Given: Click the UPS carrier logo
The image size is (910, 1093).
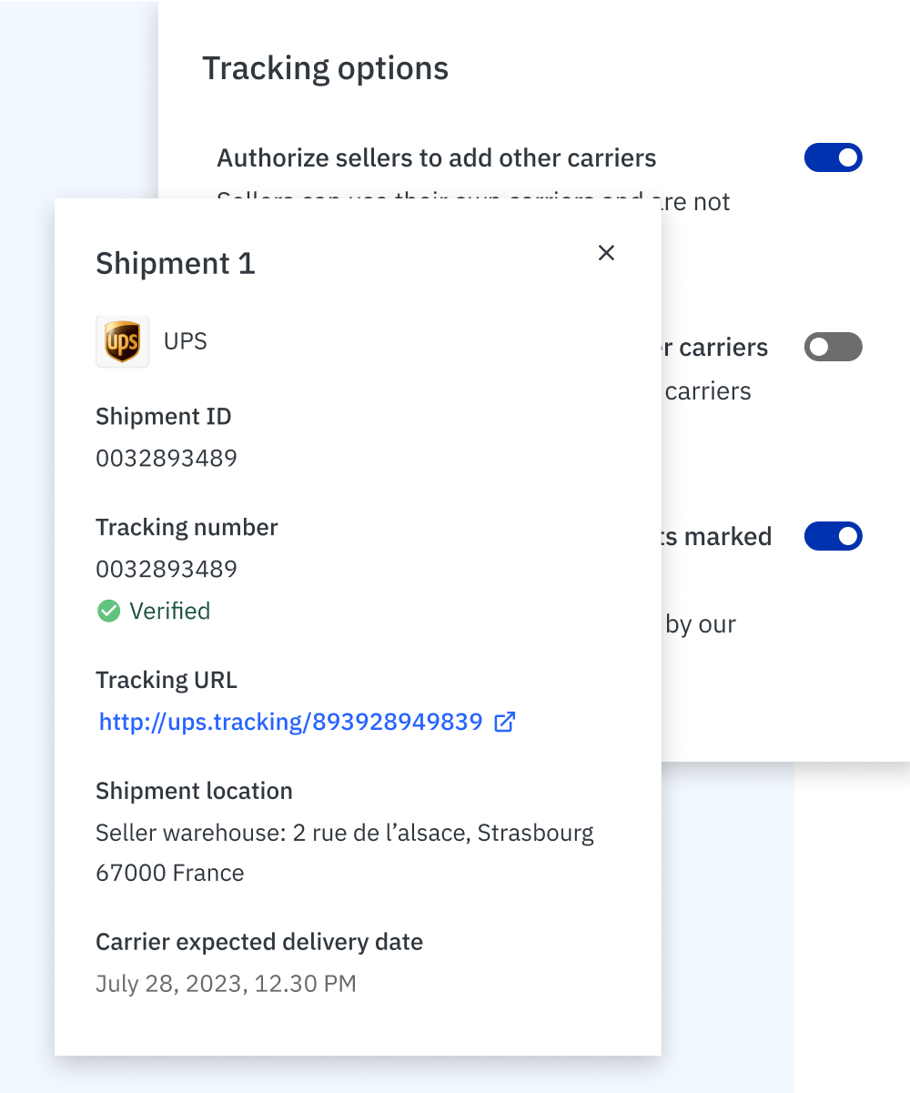Looking at the screenshot, I should tap(122, 342).
